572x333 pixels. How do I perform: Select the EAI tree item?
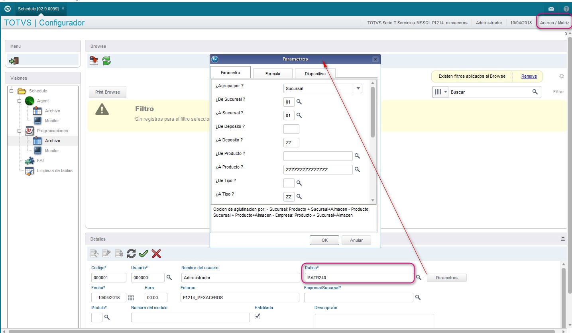point(40,161)
